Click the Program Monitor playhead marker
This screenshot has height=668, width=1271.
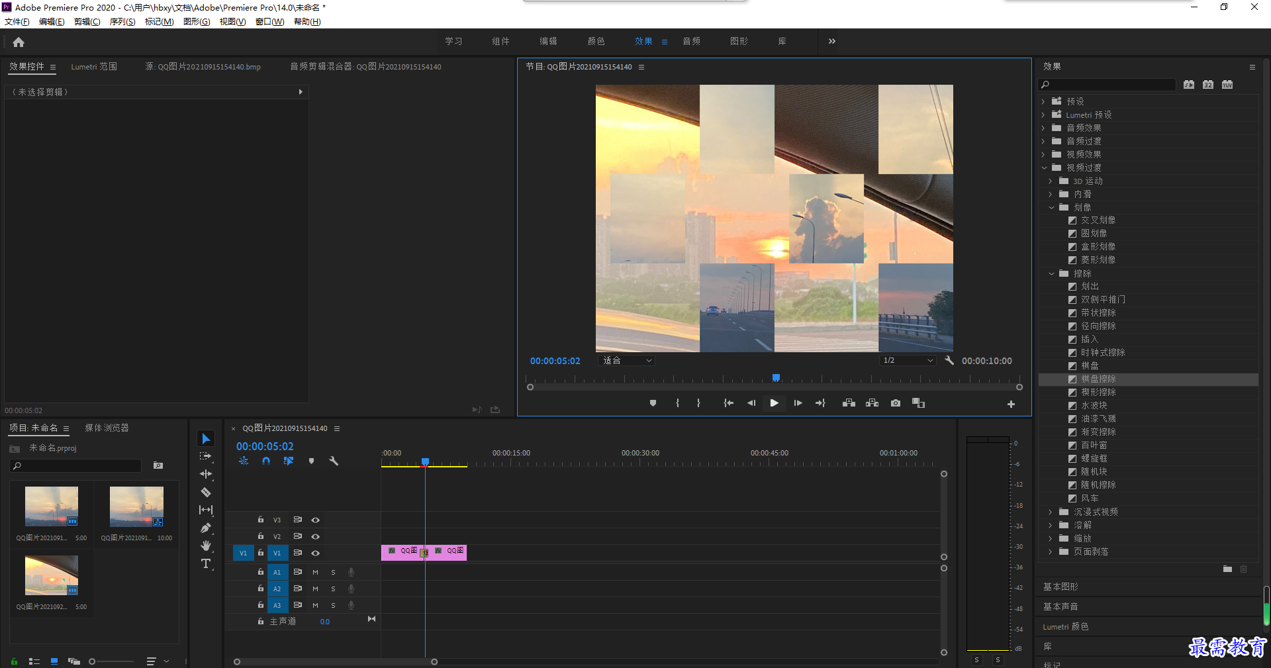click(776, 378)
